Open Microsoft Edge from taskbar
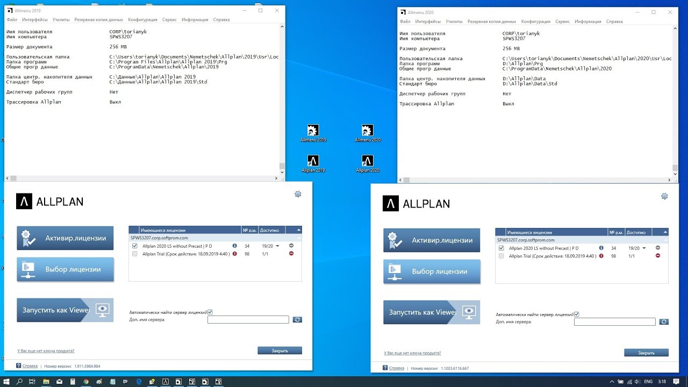 139,382
